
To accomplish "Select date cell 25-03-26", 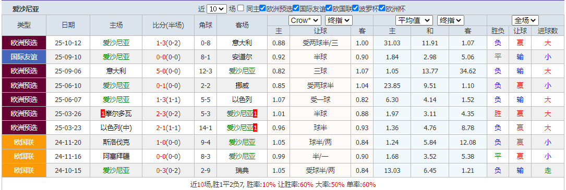I will point(68,114).
